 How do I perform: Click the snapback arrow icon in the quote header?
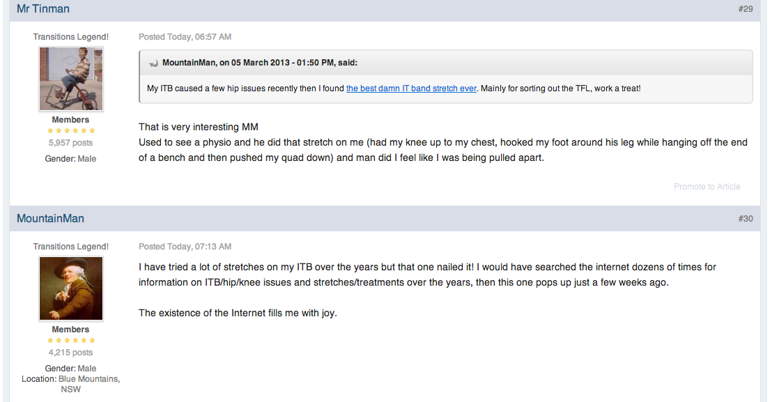[153, 63]
